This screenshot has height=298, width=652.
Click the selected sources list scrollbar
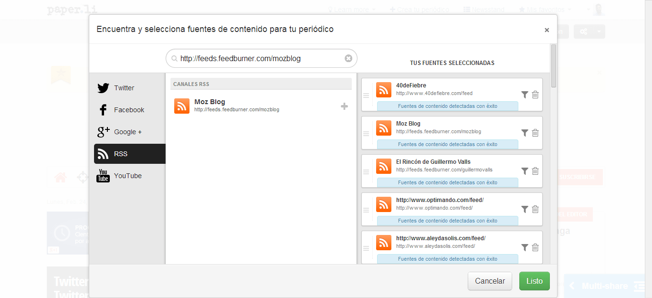click(x=553, y=66)
